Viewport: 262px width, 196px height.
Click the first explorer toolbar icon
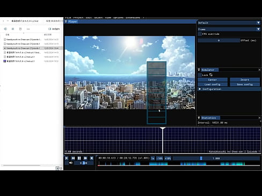(x=5, y=29)
